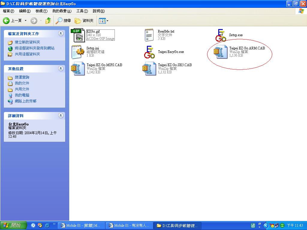Select the Taipei EZ Go.MIPS.CAB archive icon
The image size is (307, 230).
coord(78,69)
